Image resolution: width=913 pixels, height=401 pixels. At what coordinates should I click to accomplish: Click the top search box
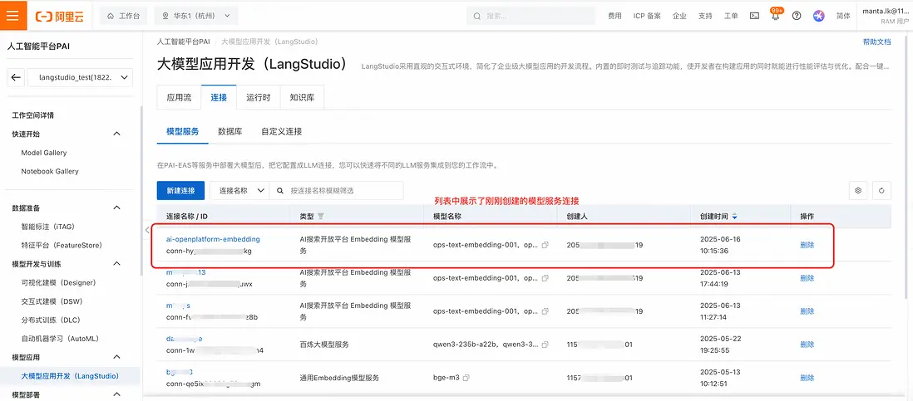click(x=531, y=16)
